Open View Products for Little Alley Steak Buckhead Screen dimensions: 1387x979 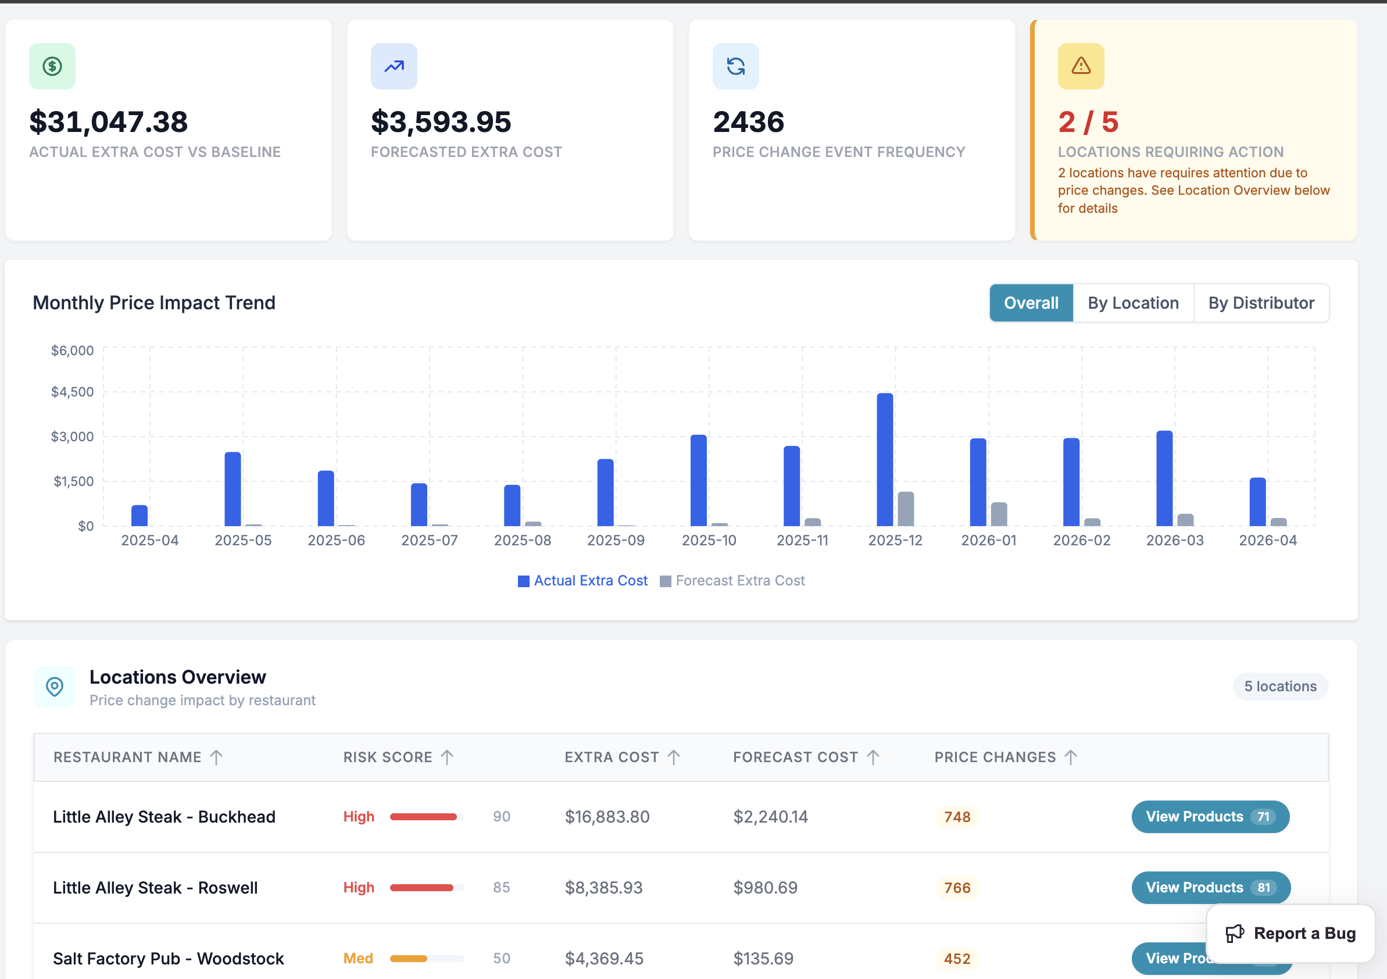click(x=1210, y=816)
